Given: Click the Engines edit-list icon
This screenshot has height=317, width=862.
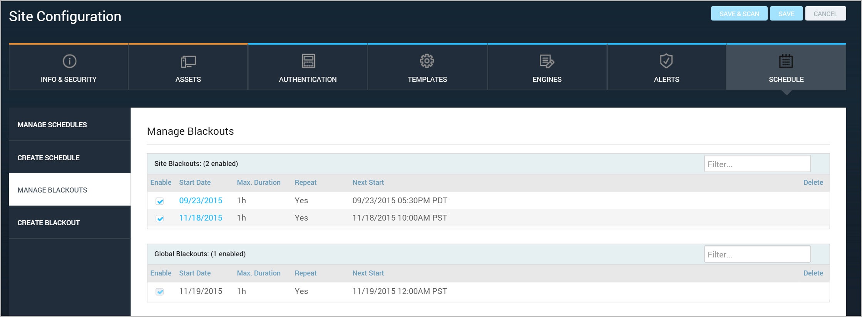Looking at the screenshot, I should [547, 61].
